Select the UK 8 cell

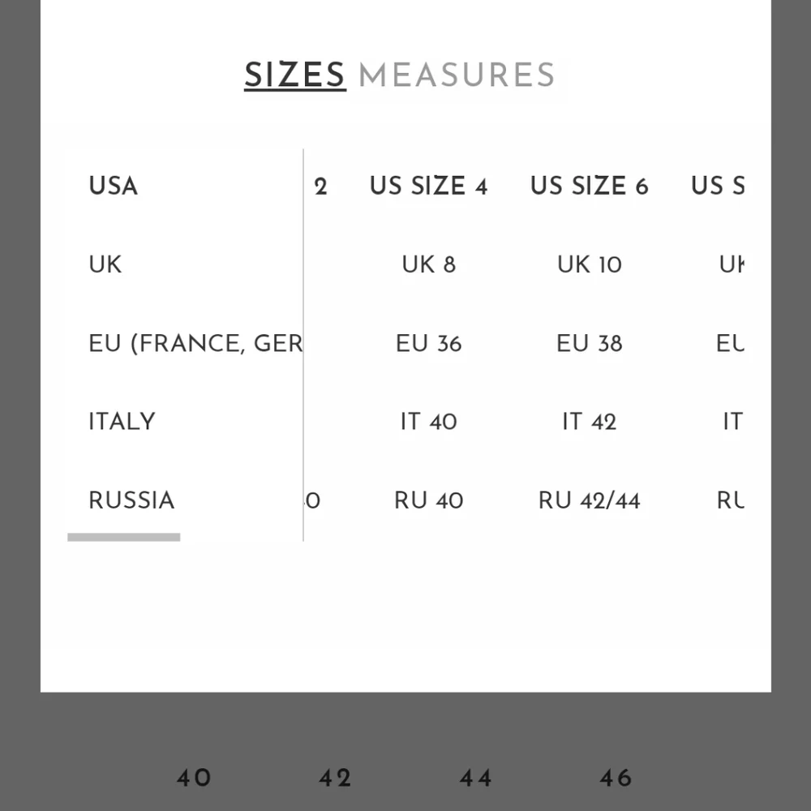pos(428,264)
